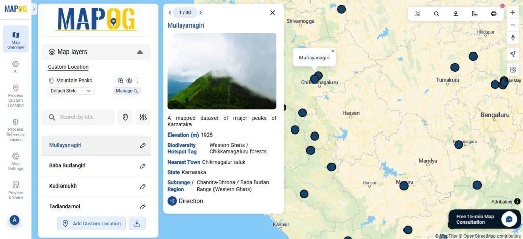
Task: Click the download icon button
Action: 137,223
